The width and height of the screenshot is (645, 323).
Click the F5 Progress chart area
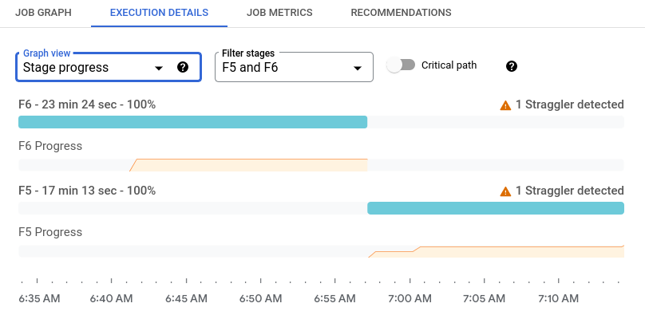coord(519,252)
